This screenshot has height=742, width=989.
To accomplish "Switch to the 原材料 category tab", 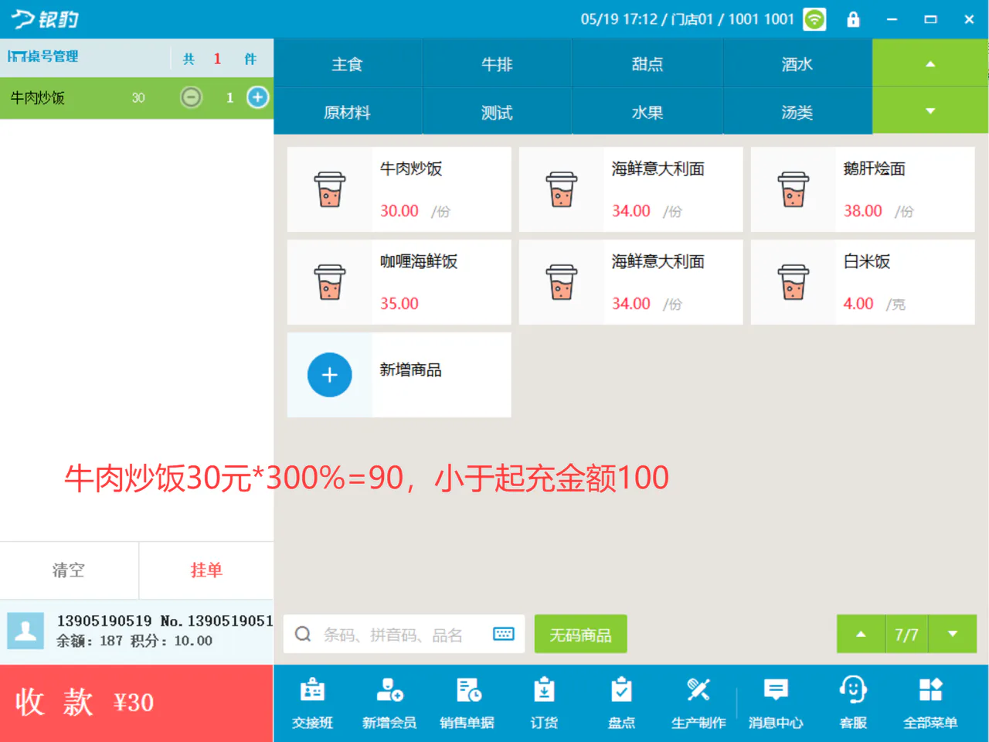I will click(x=348, y=112).
